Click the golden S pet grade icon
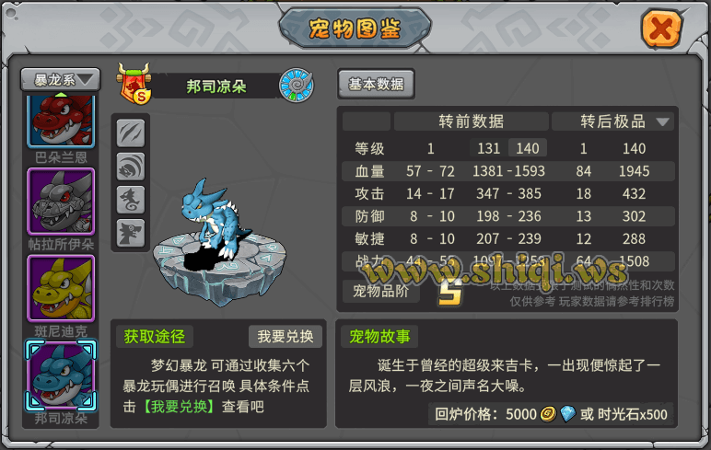The image size is (711, 450). pyautogui.click(x=449, y=292)
